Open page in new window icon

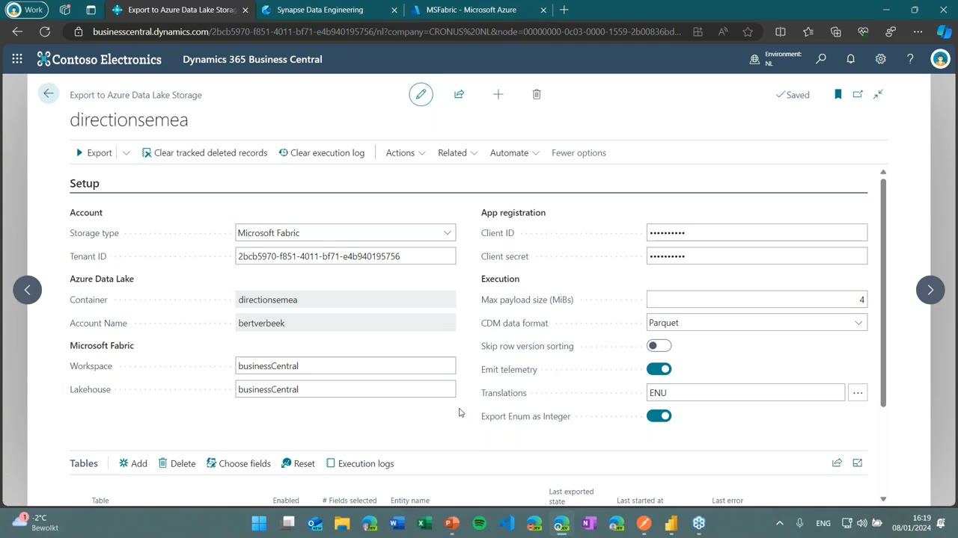[x=858, y=94]
